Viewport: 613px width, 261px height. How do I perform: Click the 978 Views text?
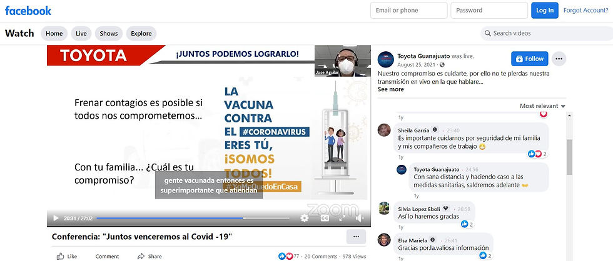click(x=354, y=257)
